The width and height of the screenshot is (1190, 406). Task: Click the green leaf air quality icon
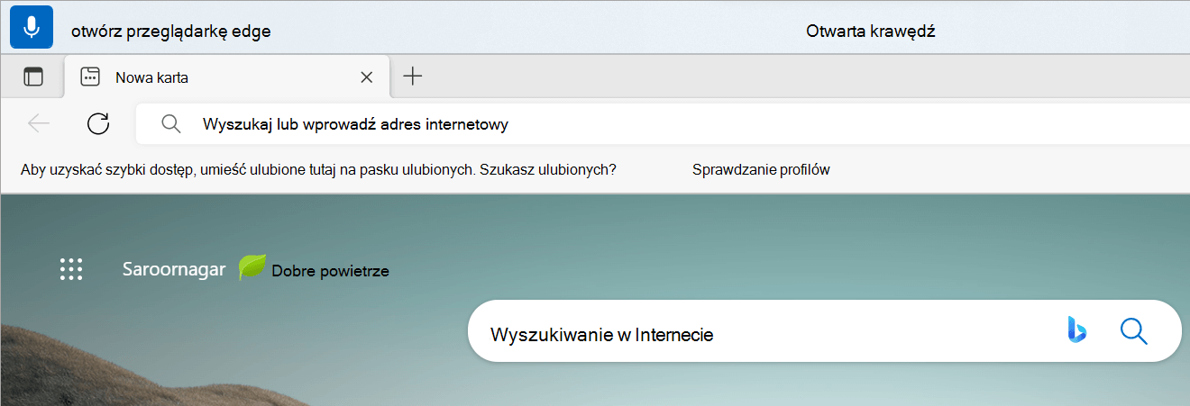[x=252, y=267]
